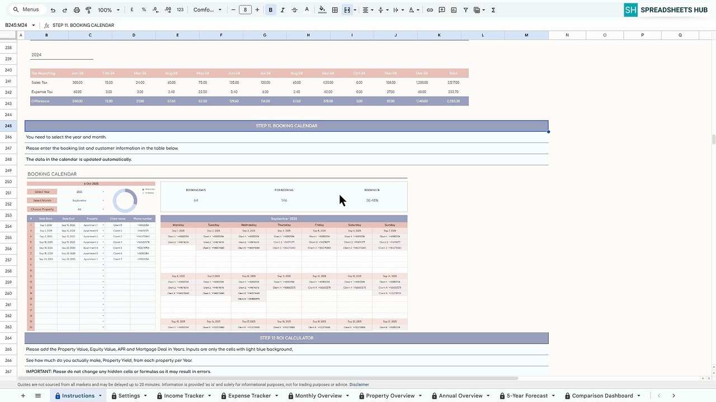716x402 pixels.
Task: Open the font family dropdown
Action: pos(208,10)
